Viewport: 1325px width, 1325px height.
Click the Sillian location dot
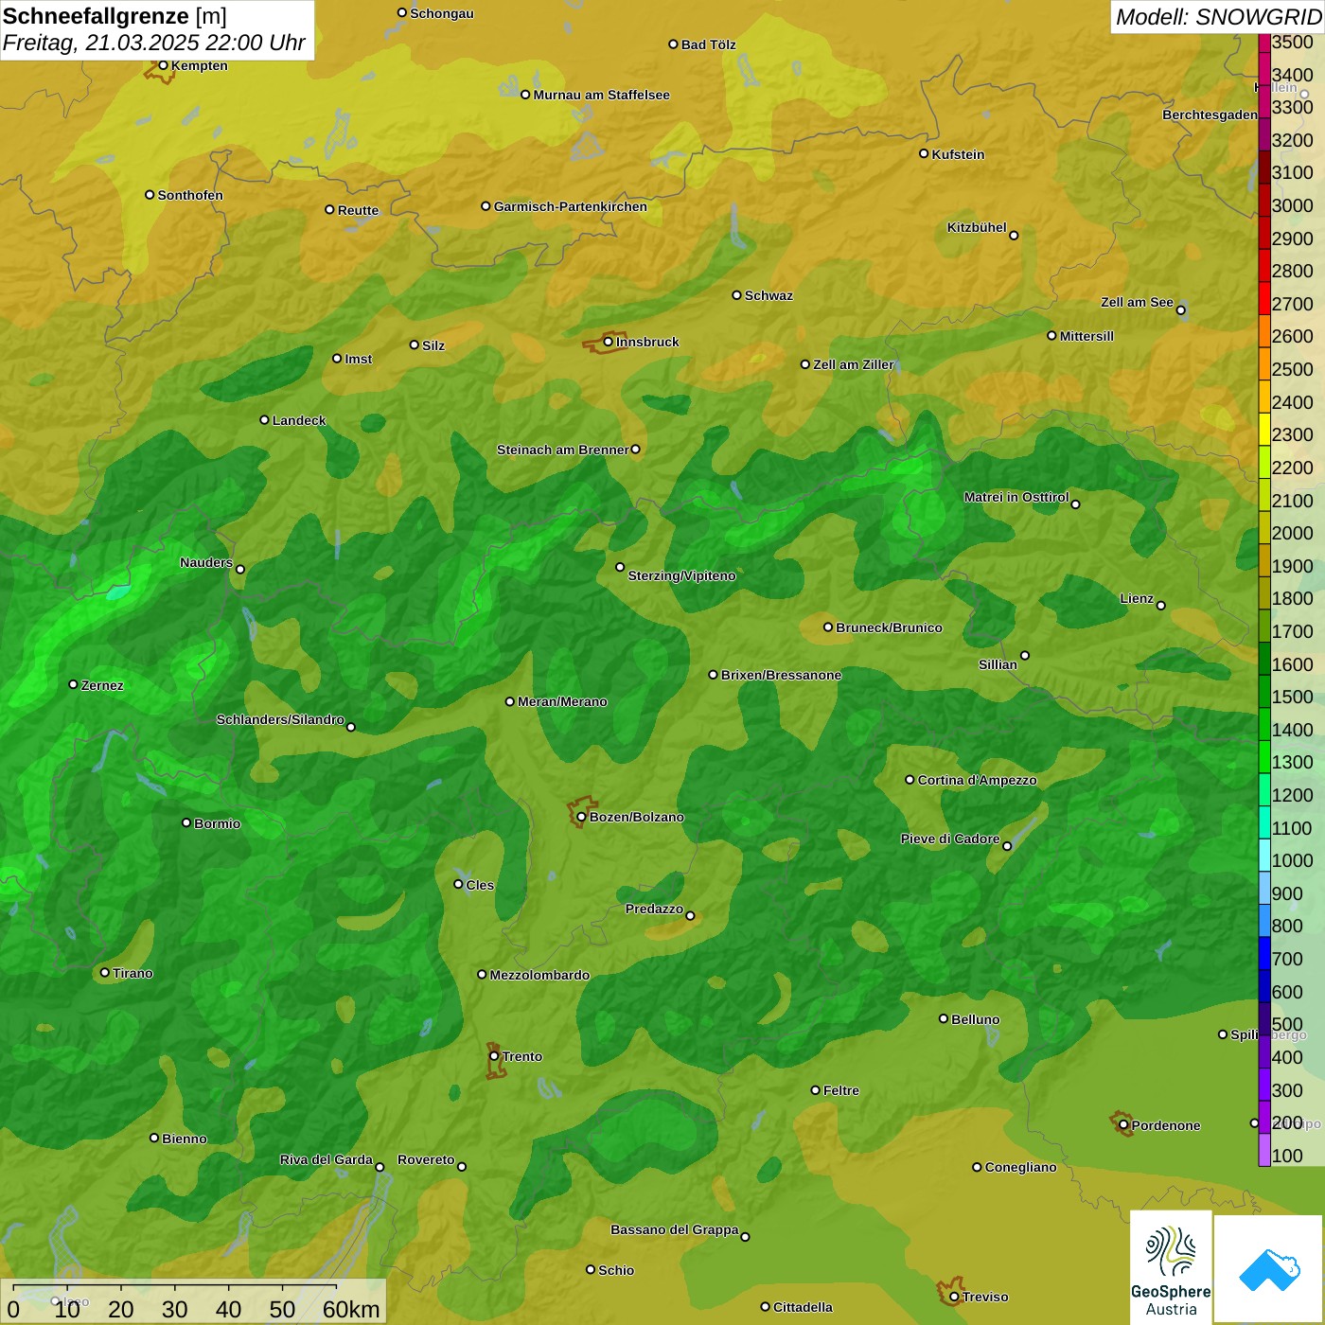[x=1025, y=655]
